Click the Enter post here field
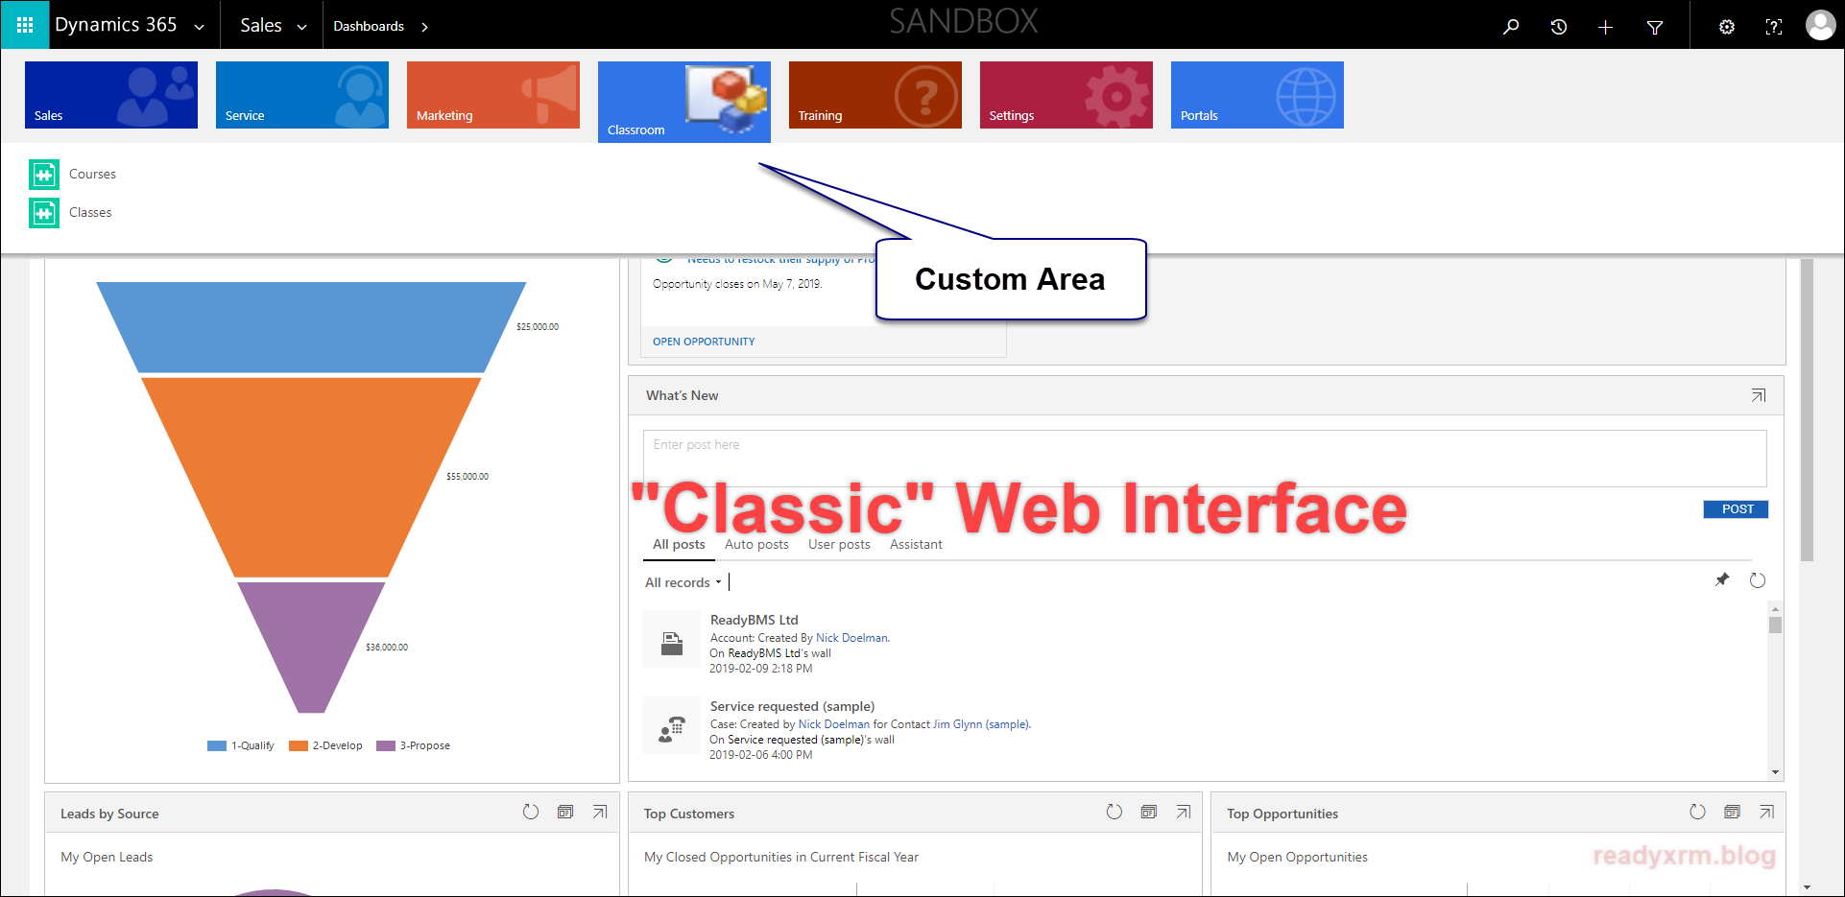1845x897 pixels. [1204, 458]
